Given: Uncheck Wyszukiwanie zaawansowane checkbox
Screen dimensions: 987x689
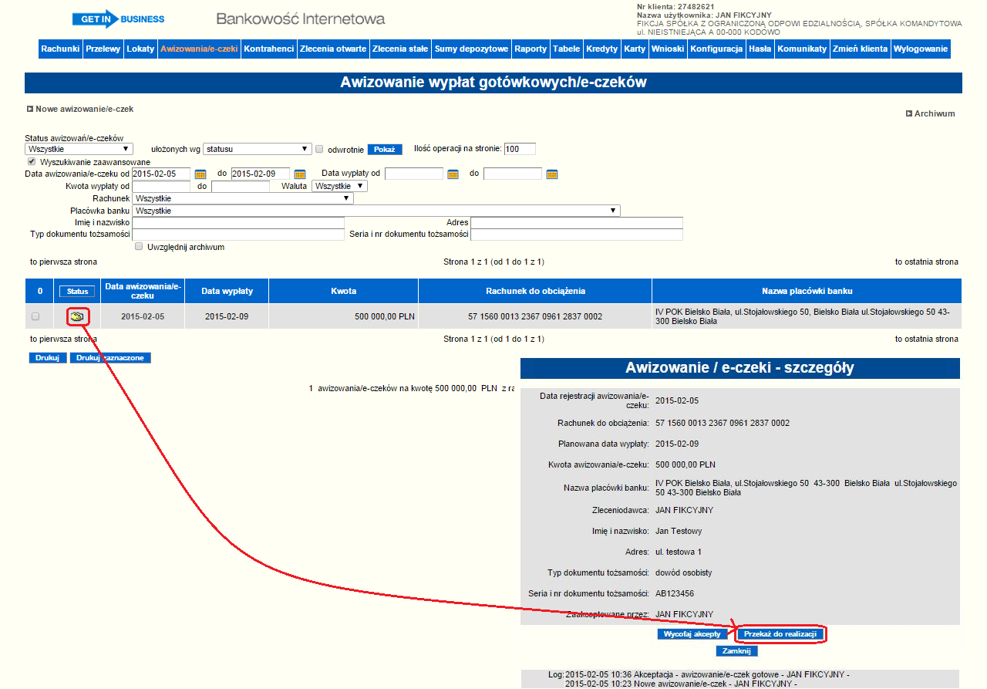Looking at the screenshot, I should click(x=32, y=162).
